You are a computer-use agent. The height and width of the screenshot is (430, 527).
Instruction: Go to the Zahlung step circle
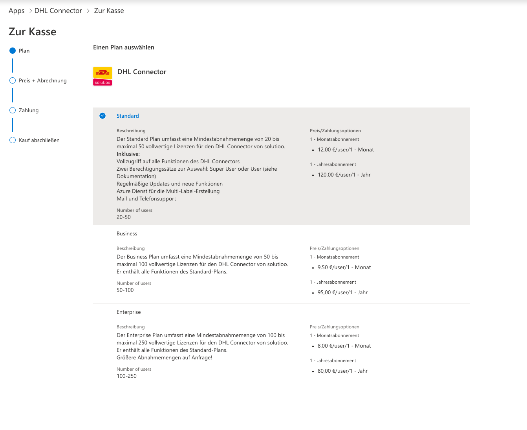13,110
